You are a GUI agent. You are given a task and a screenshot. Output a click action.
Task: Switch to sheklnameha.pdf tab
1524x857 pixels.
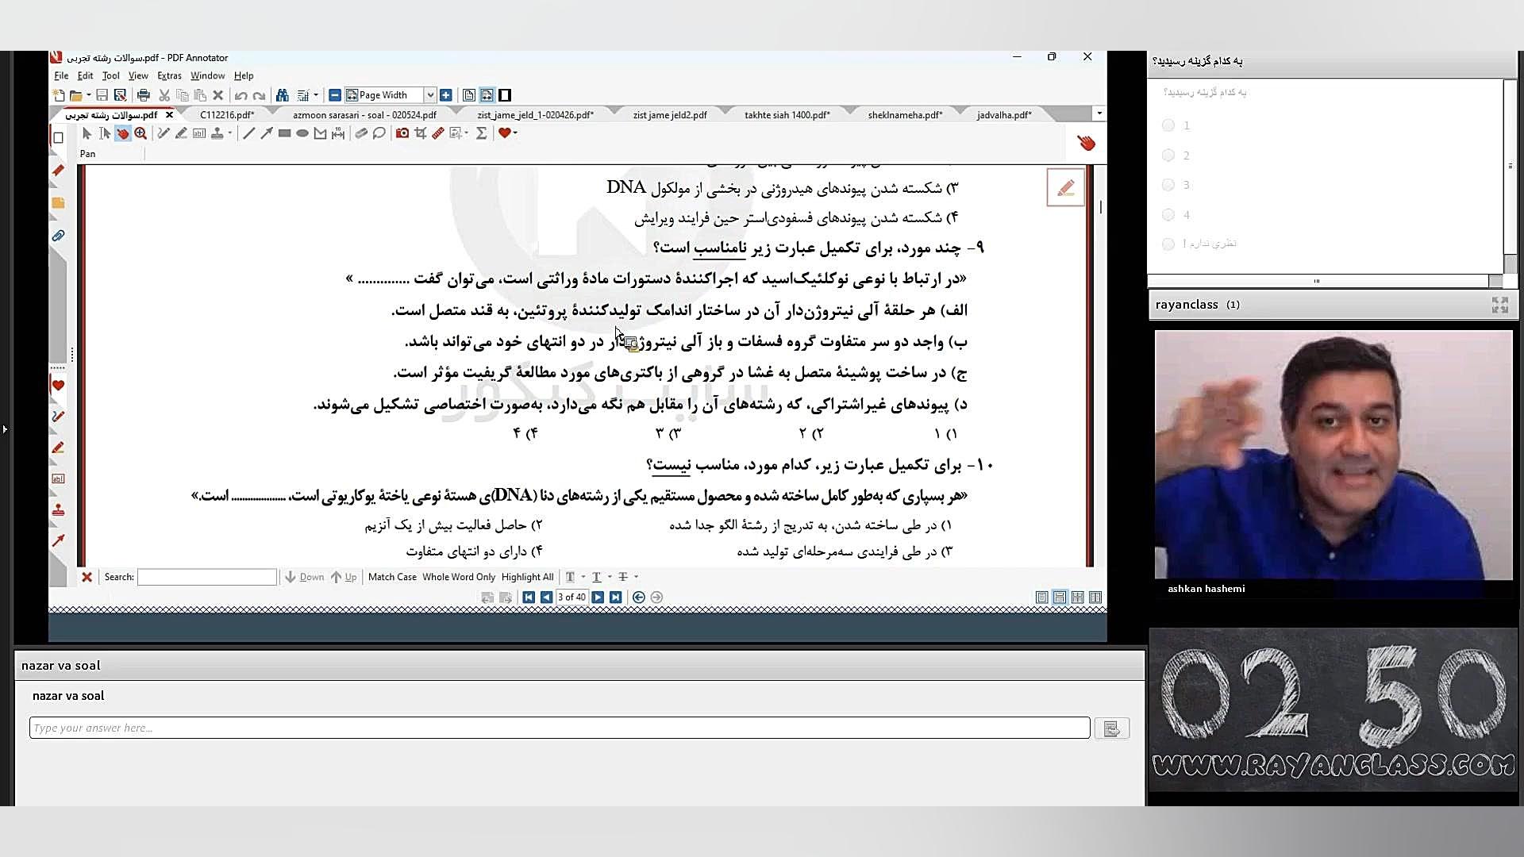905,115
